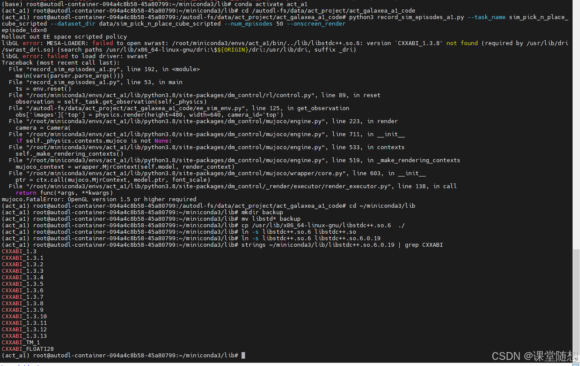This screenshot has height=366, width=580.
Task: Click the 'camera = Camera(' code line
Action: coord(43,128)
